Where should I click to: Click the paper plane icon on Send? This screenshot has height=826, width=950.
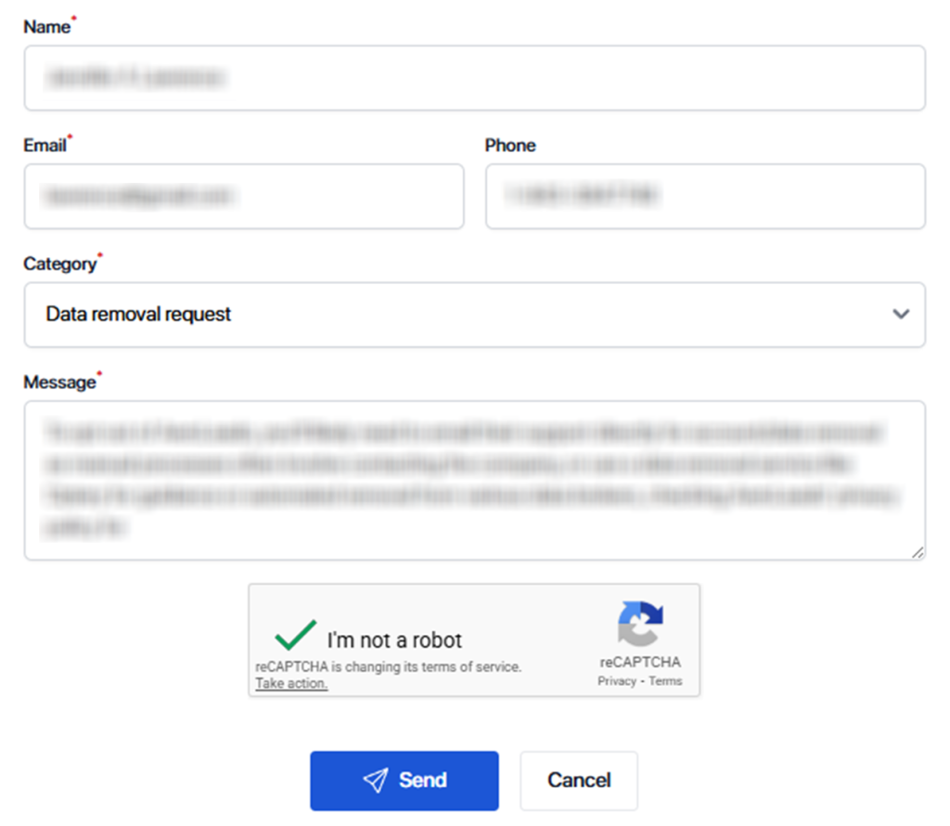375,781
